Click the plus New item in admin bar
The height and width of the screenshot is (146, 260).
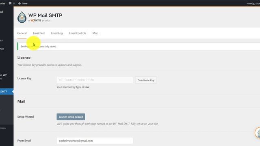[23, 3]
